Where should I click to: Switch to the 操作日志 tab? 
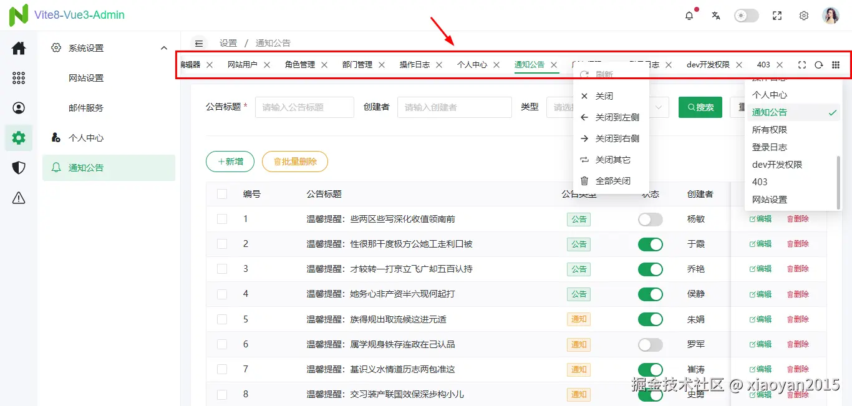point(415,65)
